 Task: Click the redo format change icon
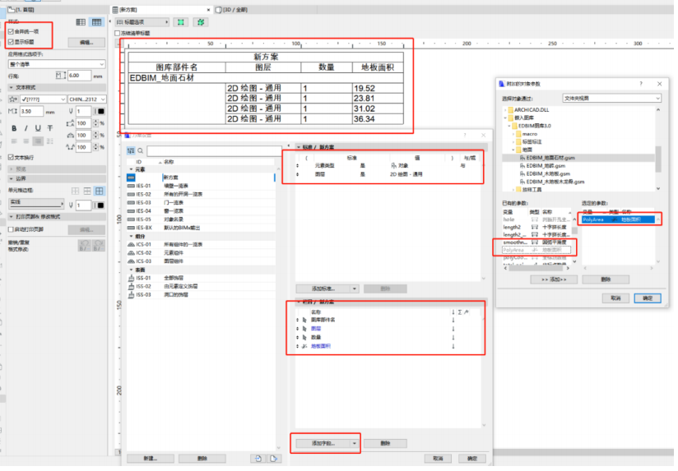point(99,246)
